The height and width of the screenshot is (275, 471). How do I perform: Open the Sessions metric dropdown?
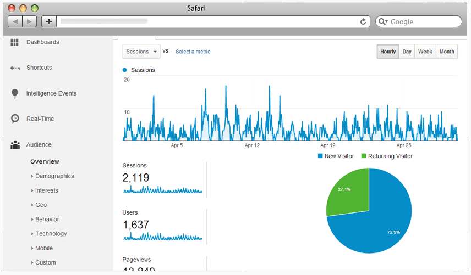[x=141, y=52]
